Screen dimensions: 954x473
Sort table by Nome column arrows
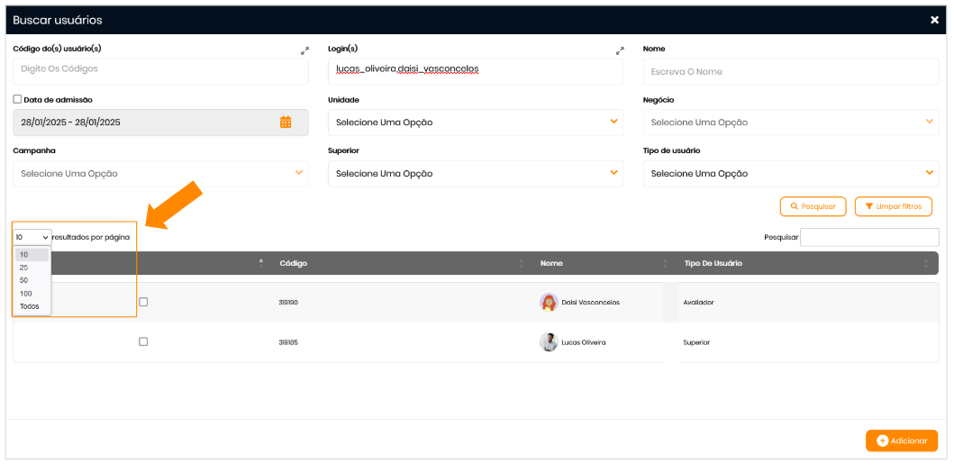(666, 264)
